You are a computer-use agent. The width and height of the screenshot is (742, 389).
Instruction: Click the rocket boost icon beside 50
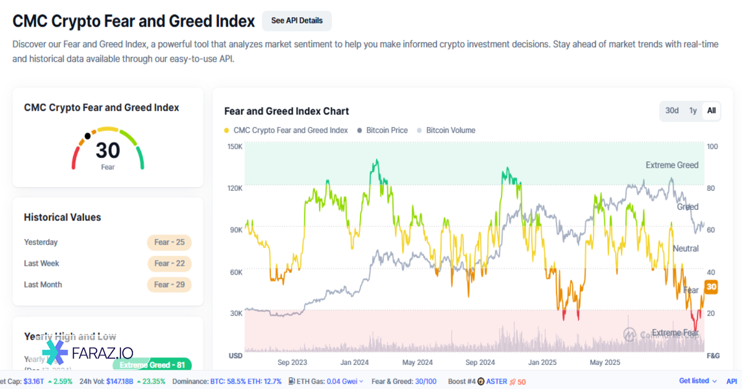click(x=513, y=382)
